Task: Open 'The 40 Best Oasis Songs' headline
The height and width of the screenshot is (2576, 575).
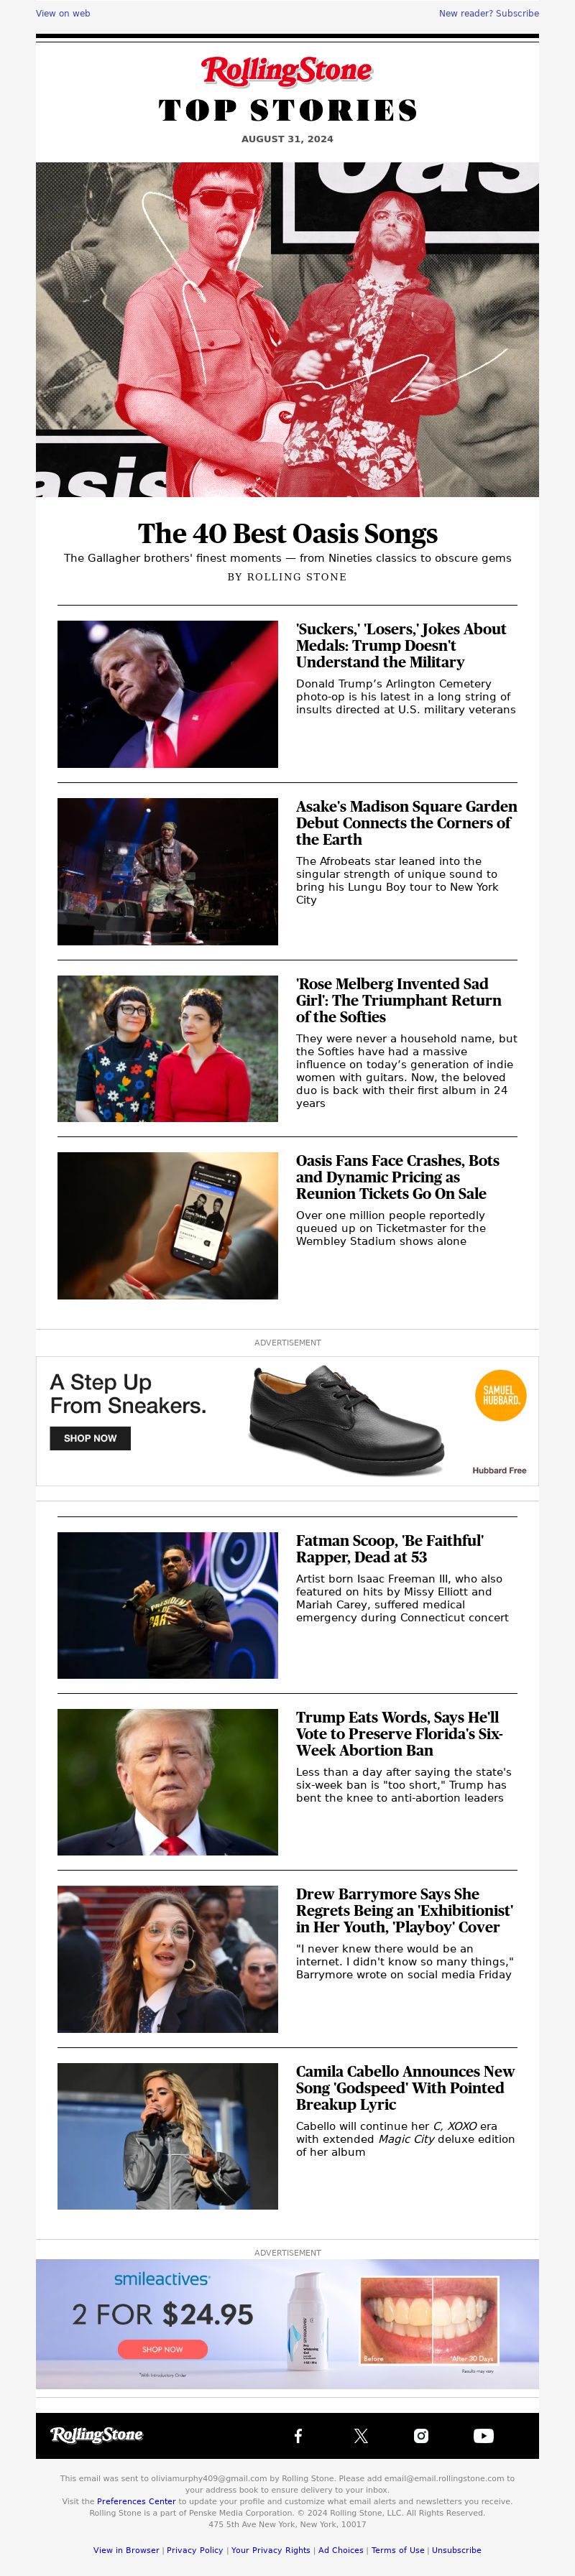Action: tap(287, 533)
